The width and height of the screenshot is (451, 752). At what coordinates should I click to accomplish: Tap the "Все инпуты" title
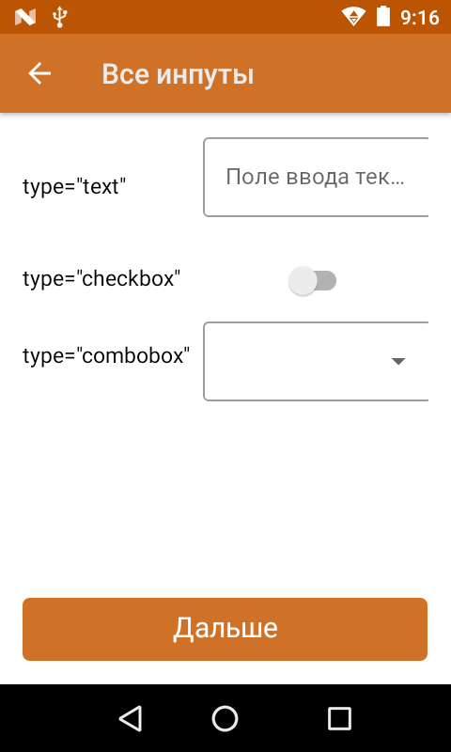click(x=178, y=75)
